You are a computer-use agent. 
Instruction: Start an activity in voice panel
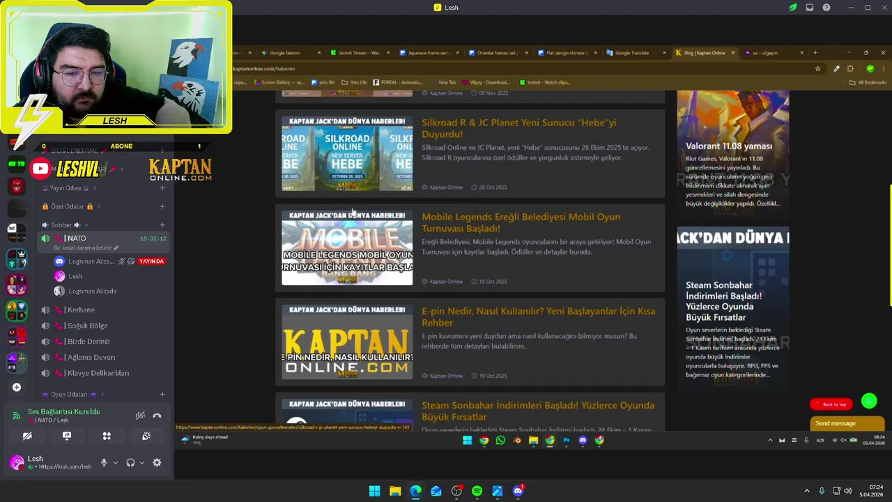(107, 436)
